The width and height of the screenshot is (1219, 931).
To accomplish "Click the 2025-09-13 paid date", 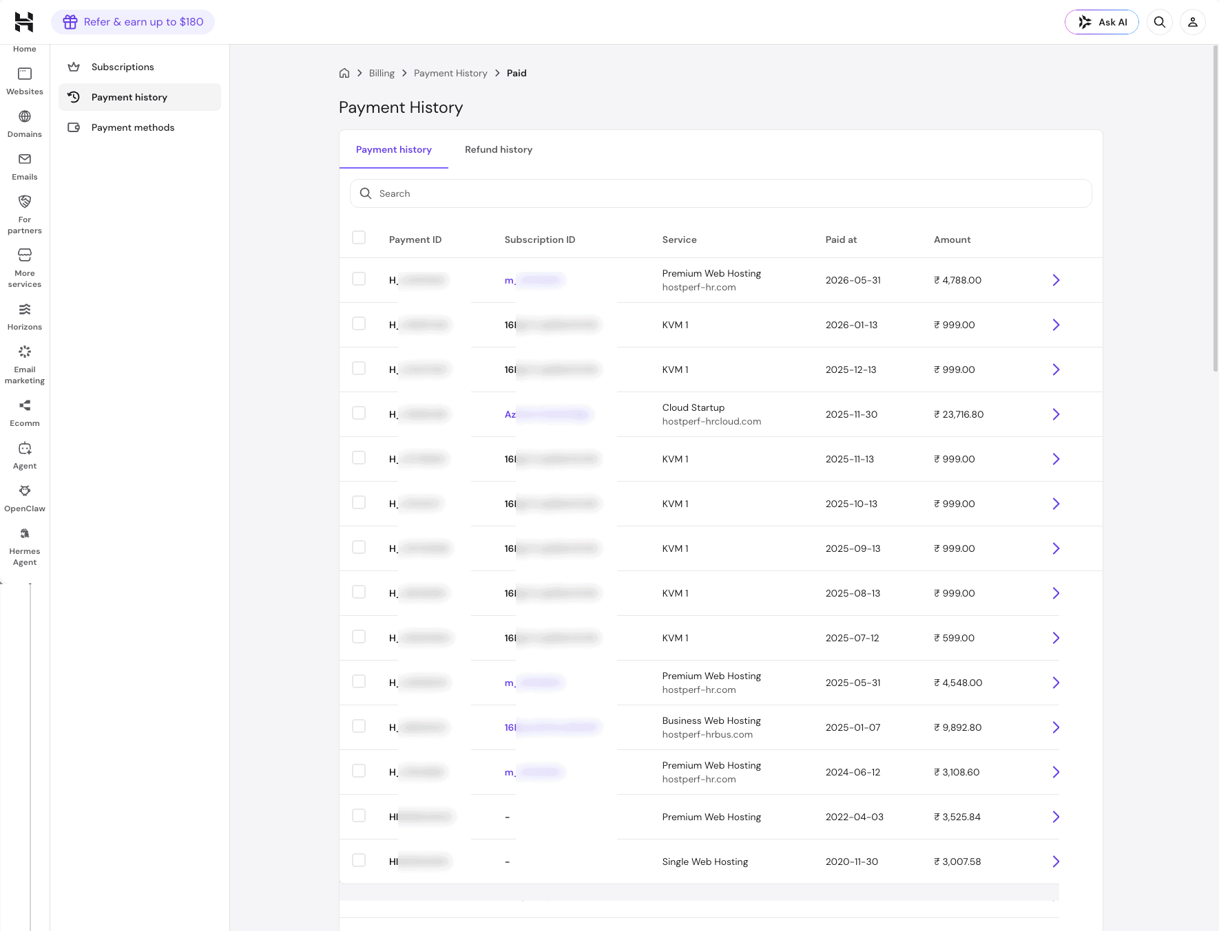I will (853, 548).
